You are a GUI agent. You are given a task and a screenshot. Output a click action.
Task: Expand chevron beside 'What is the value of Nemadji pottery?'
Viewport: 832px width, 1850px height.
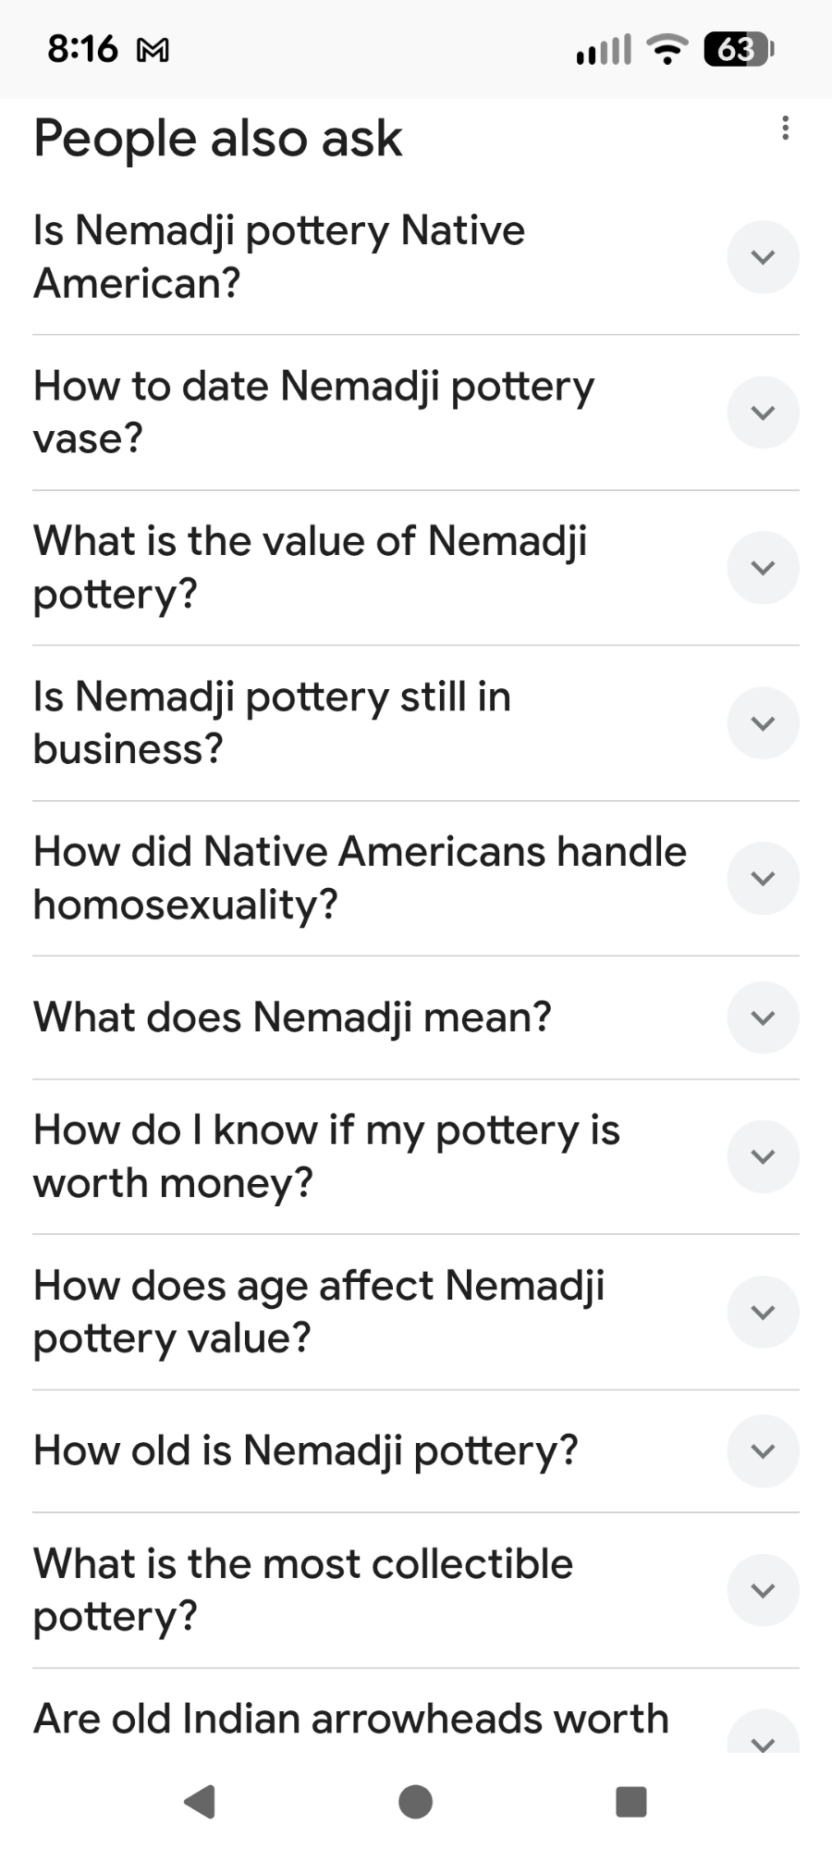click(763, 568)
